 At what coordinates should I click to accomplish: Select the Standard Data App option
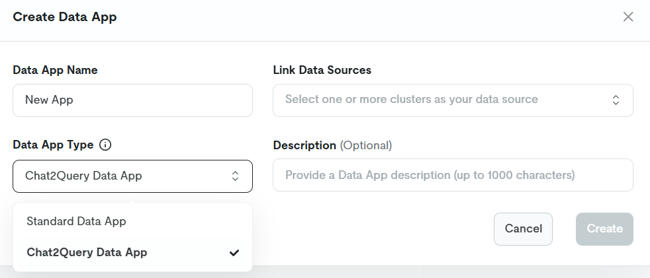tap(76, 221)
